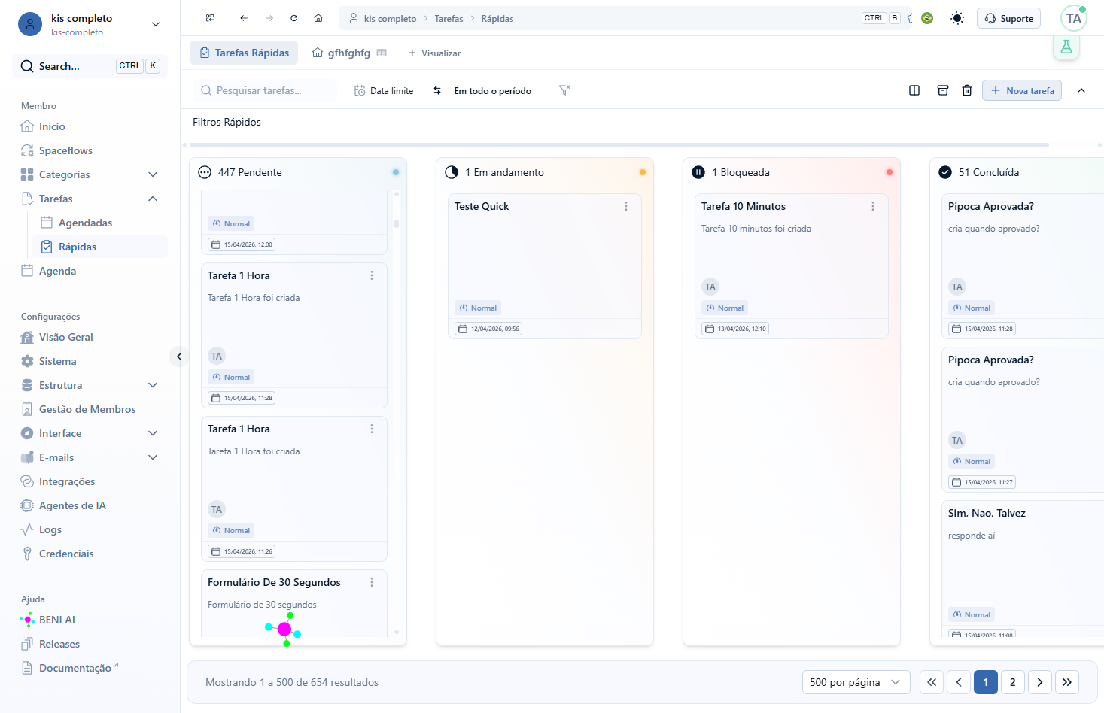Go back with the left arrow
This screenshot has width=1104, height=713.
244,18
